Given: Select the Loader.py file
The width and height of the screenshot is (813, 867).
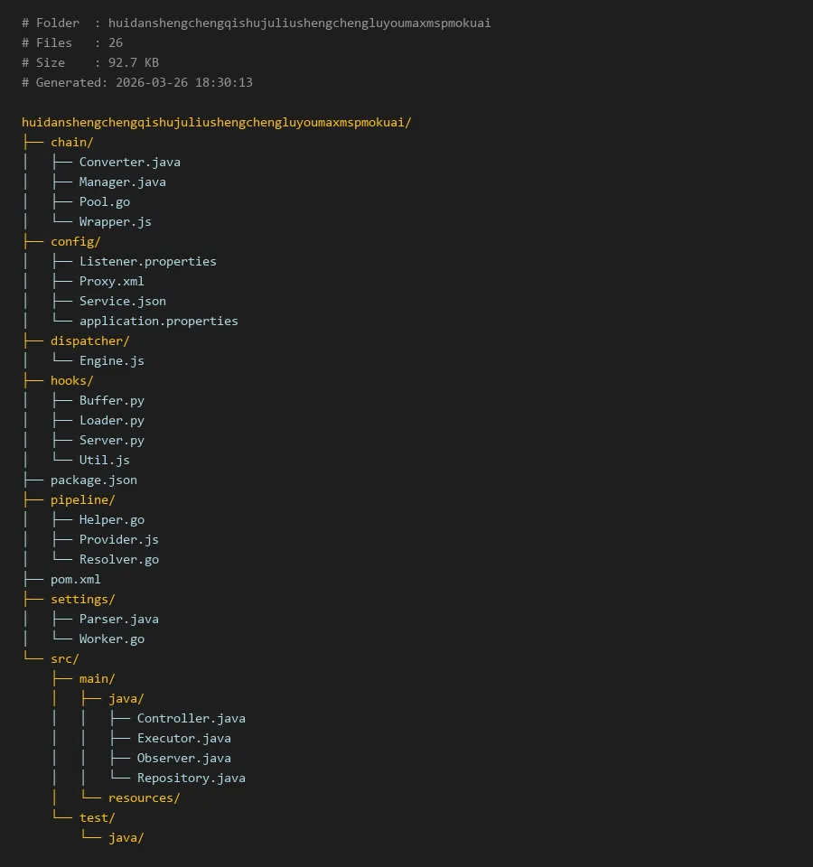Looking at the screenshot, I should [111, 420].
